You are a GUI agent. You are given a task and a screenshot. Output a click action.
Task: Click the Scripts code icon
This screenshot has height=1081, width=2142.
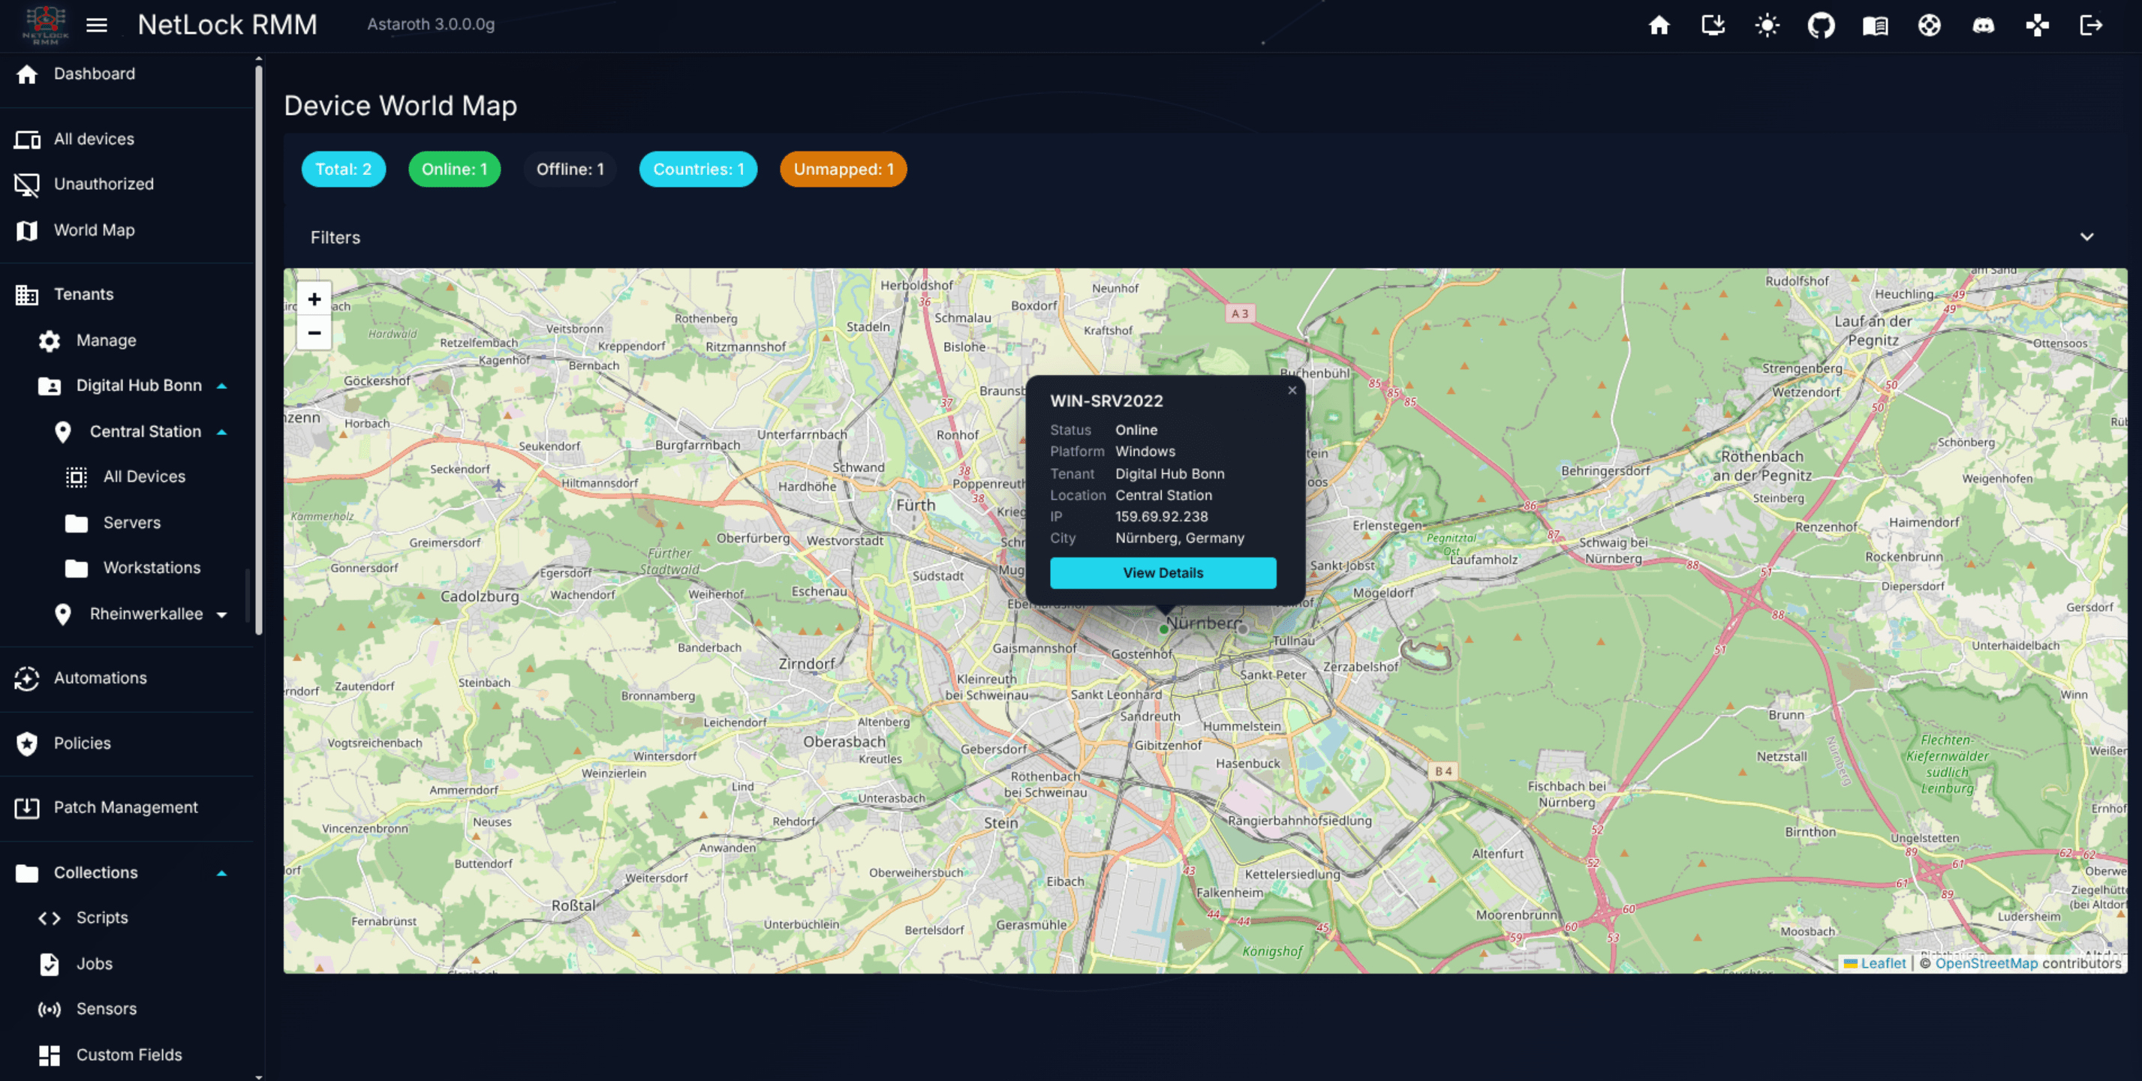click(49, 918)
